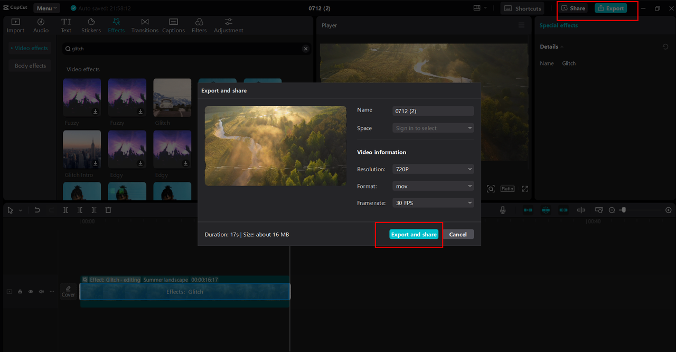Select the Video effects category
Viewport: 676px width, 352px height.
click(x=30, y=48)
